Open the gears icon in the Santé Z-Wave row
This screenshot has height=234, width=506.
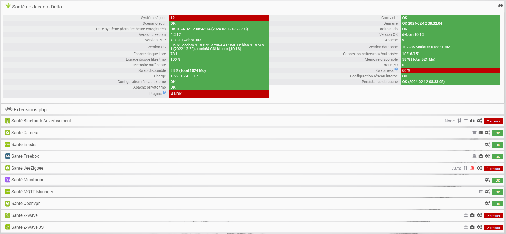tap(479, 215)
